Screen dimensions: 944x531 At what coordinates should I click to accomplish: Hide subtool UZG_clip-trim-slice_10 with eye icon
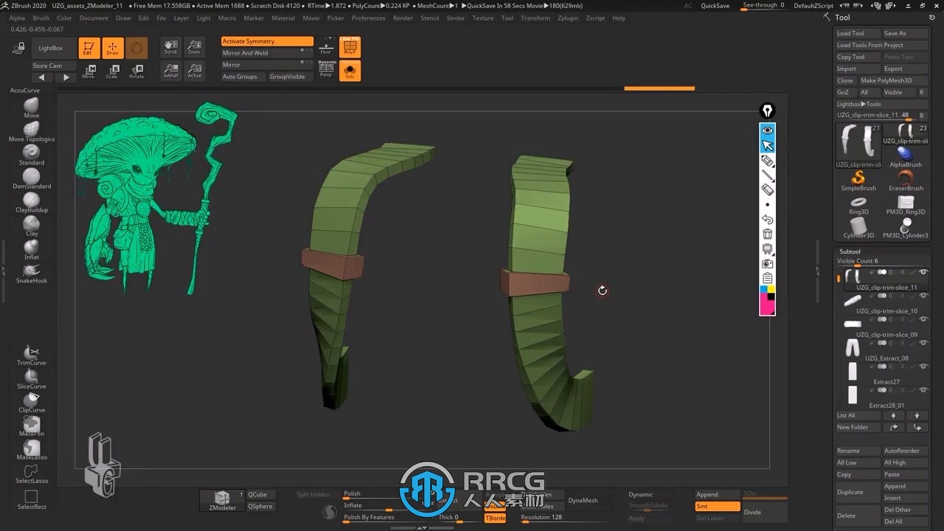pos(923,296)
